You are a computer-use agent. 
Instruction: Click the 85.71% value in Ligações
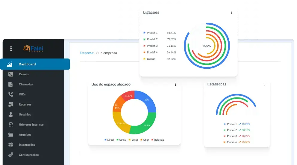[172, 33]
